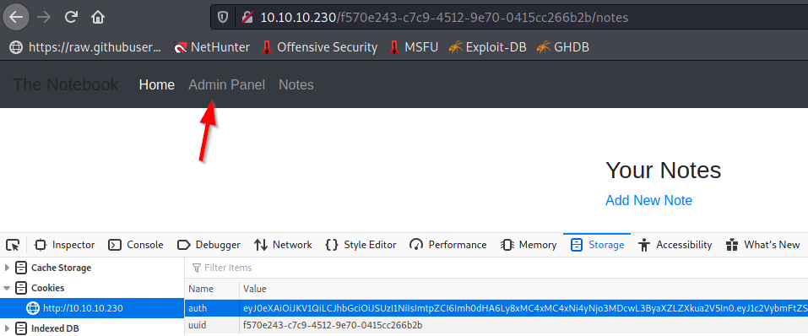
Task: Open the Notes nav link
Action: point(296,84)
